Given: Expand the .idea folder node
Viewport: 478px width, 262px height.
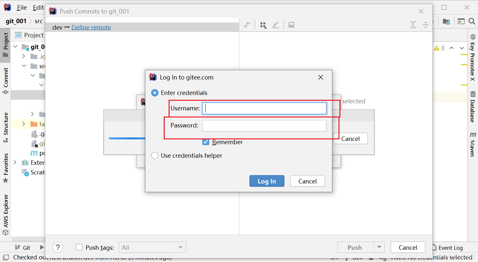Looking at the screenshot, I should point(24,56).
